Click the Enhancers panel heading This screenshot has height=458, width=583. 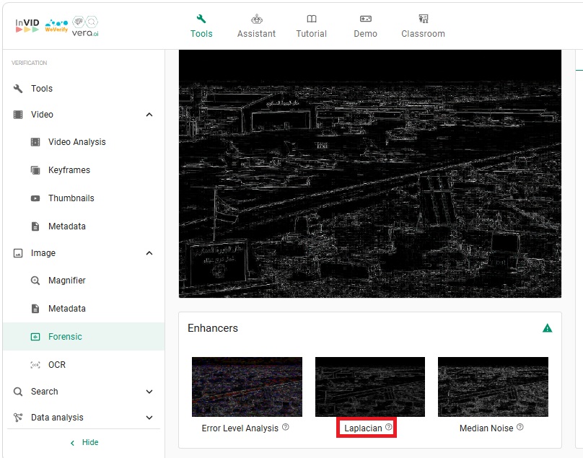coord(213,328)
